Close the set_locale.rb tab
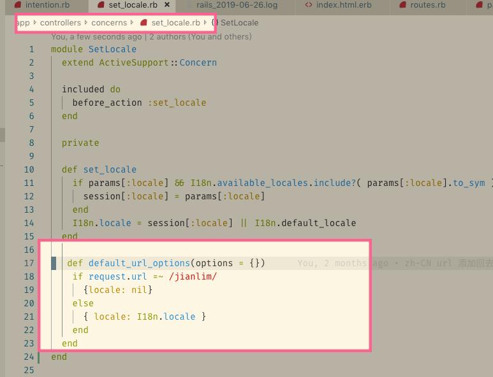The width and height of the screenshot is (493, 377). tap(167, 4)
